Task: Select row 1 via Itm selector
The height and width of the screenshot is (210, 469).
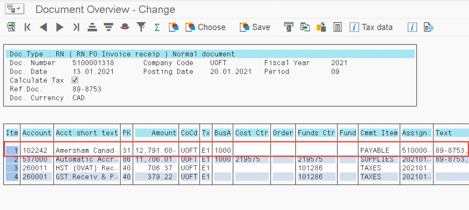Action: coord(11,150)
